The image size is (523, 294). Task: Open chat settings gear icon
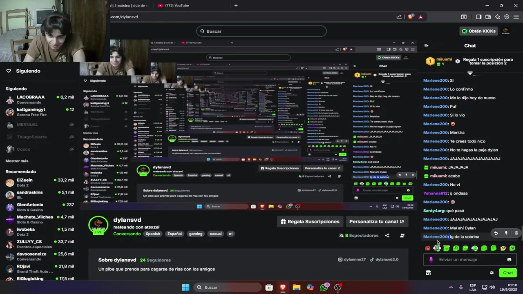click(x=492, y=273)
